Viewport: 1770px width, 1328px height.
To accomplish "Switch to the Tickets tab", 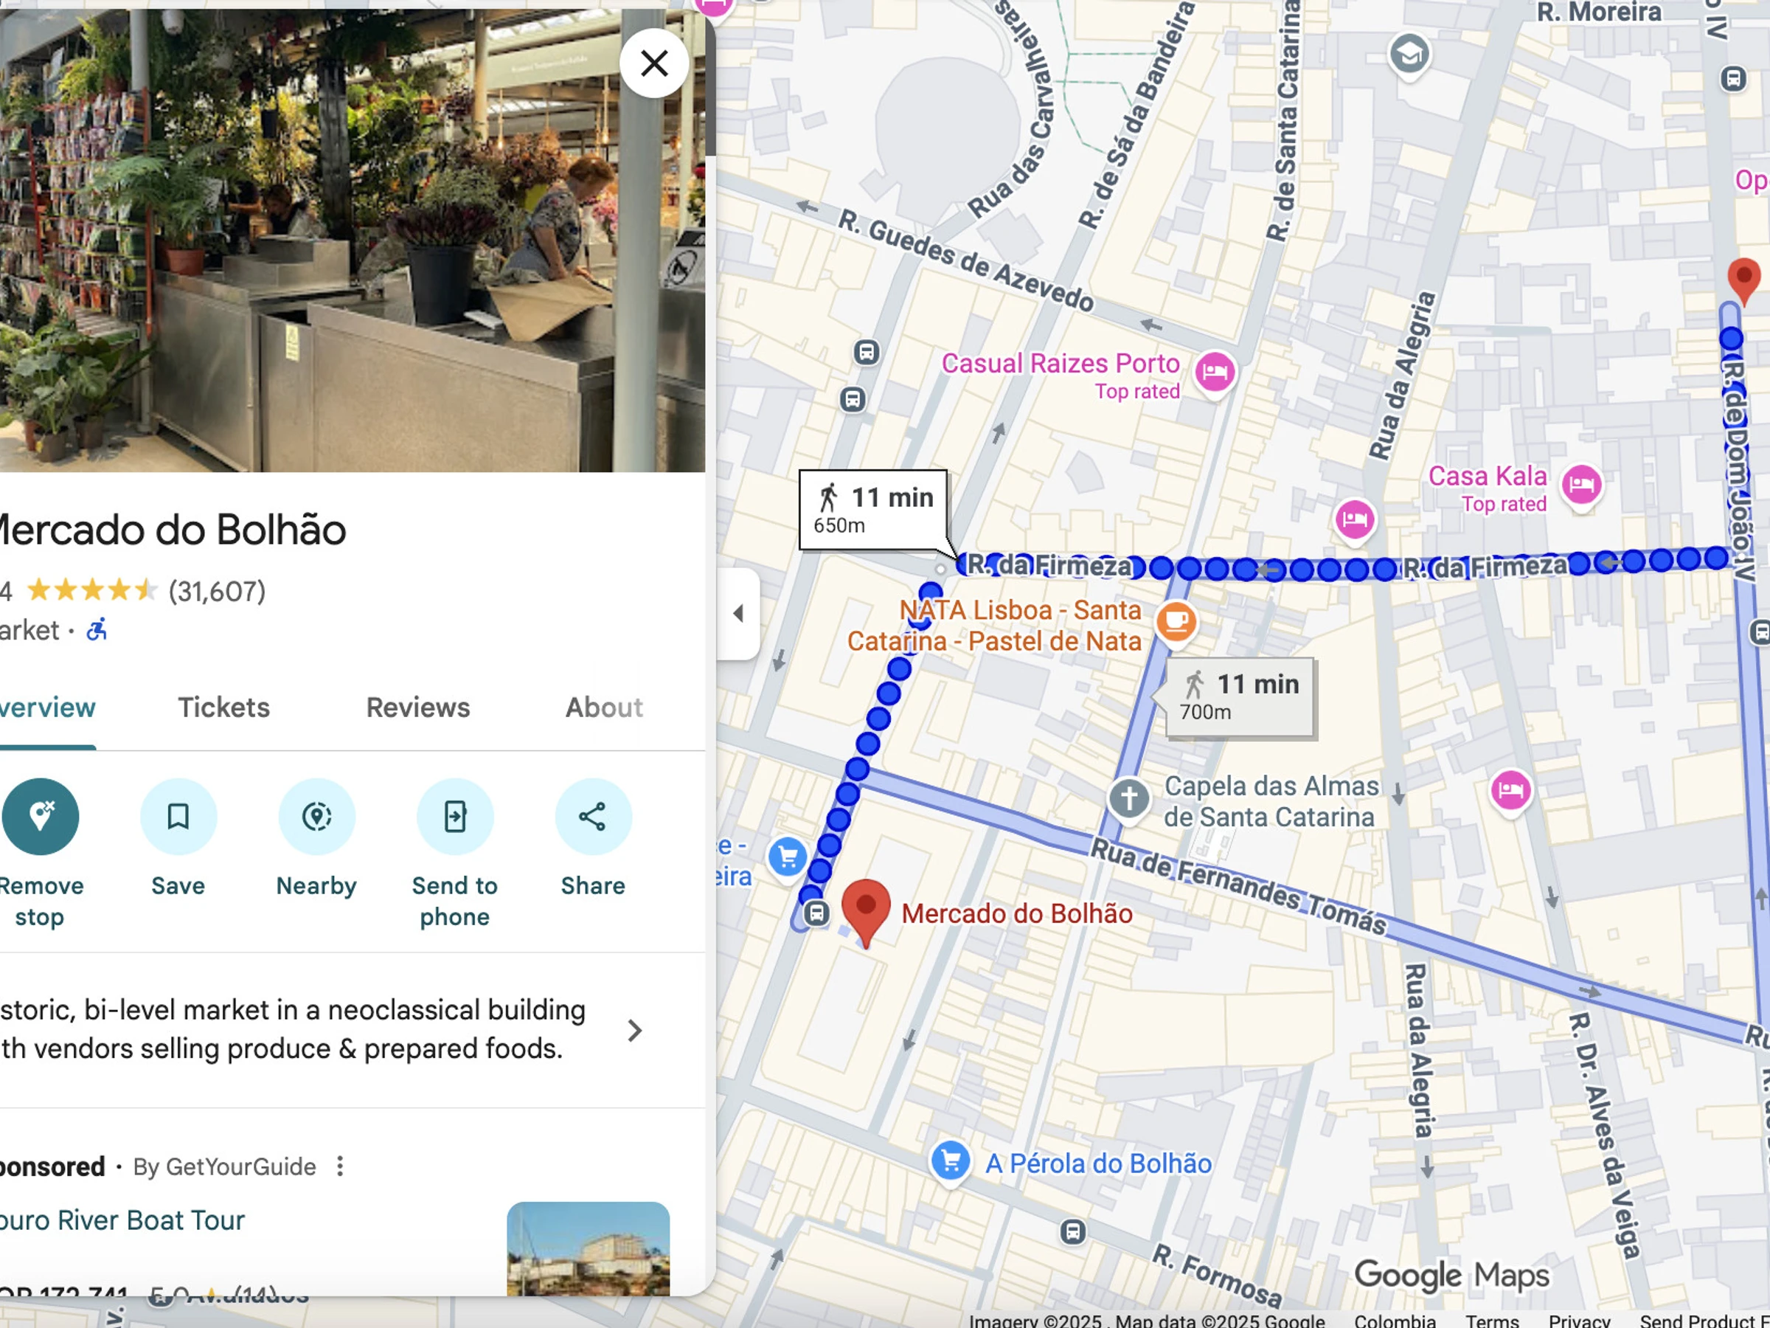I will 224,708.
